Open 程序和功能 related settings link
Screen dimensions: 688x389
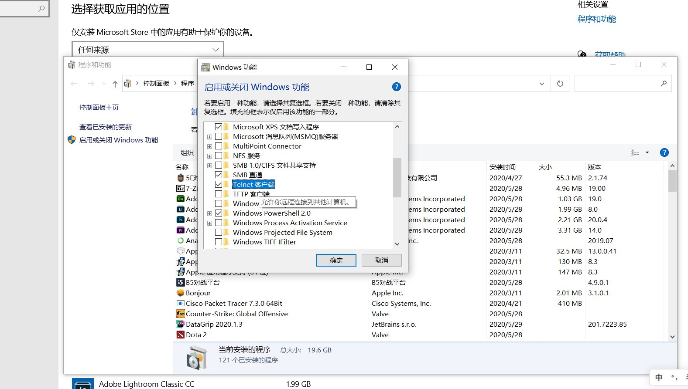[596, 19]
